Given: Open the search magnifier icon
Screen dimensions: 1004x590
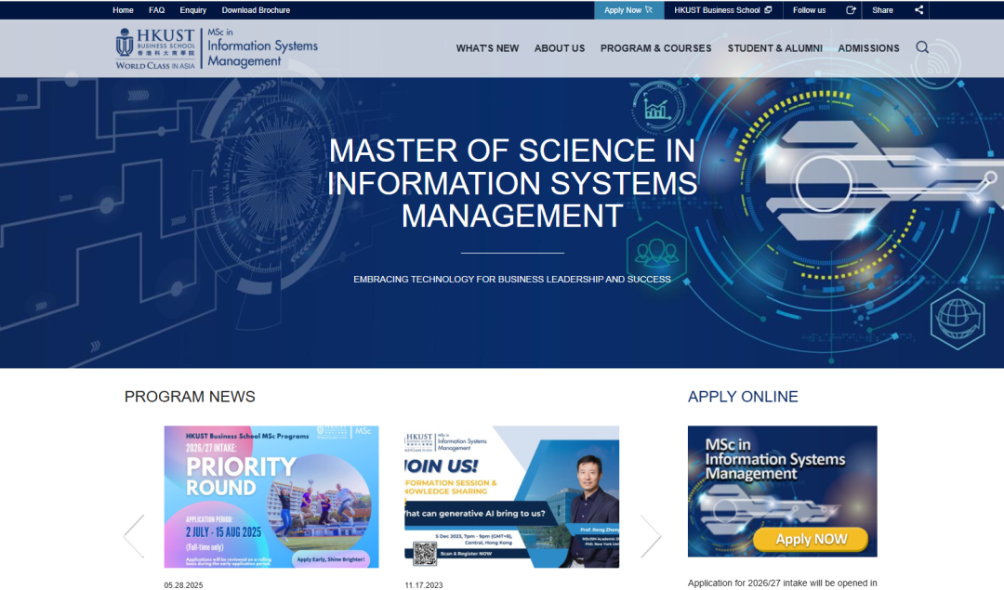Looking at the screenshot, I should coord(921,47).
